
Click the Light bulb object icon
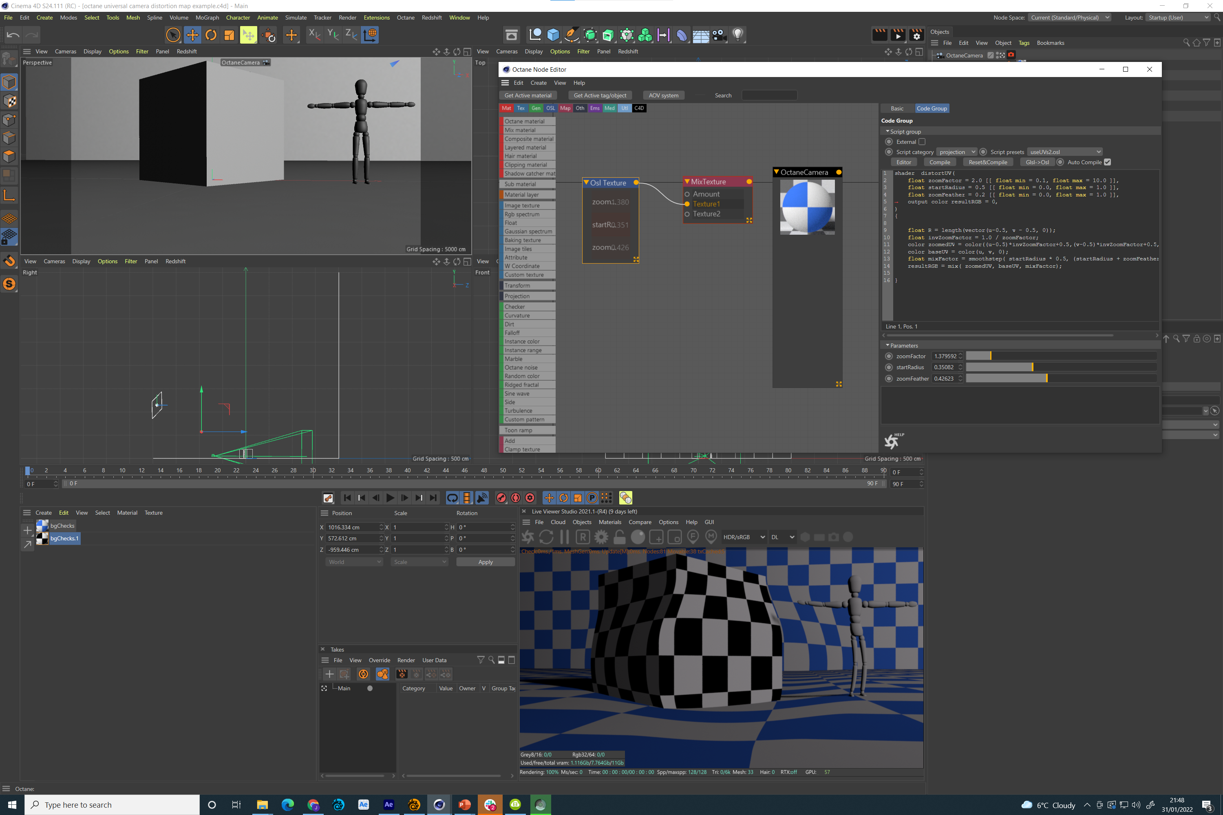pyautogui.click(x=737, y=35)
